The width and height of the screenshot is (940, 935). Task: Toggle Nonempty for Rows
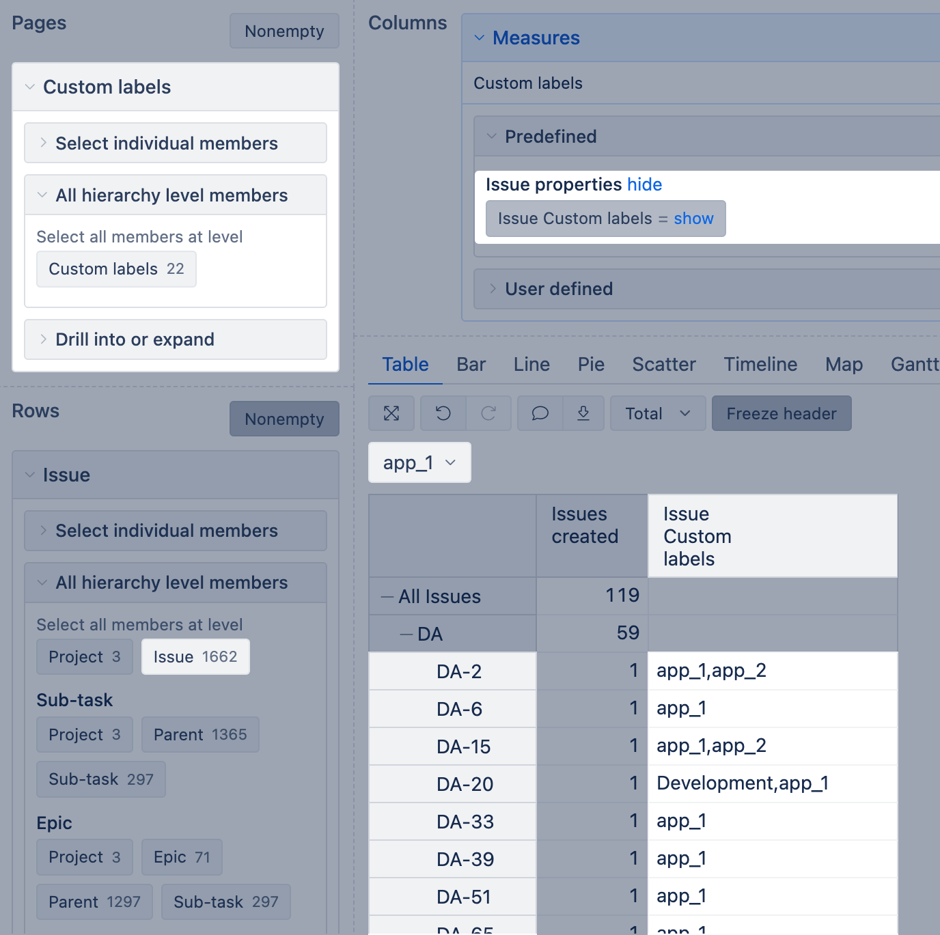[x=284, y=419]
